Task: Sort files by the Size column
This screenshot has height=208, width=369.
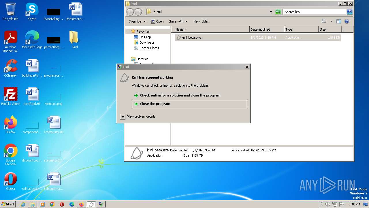Action: coord(330,29)
